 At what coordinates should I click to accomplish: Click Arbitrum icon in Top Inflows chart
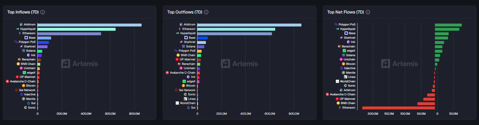coord(21,24)
